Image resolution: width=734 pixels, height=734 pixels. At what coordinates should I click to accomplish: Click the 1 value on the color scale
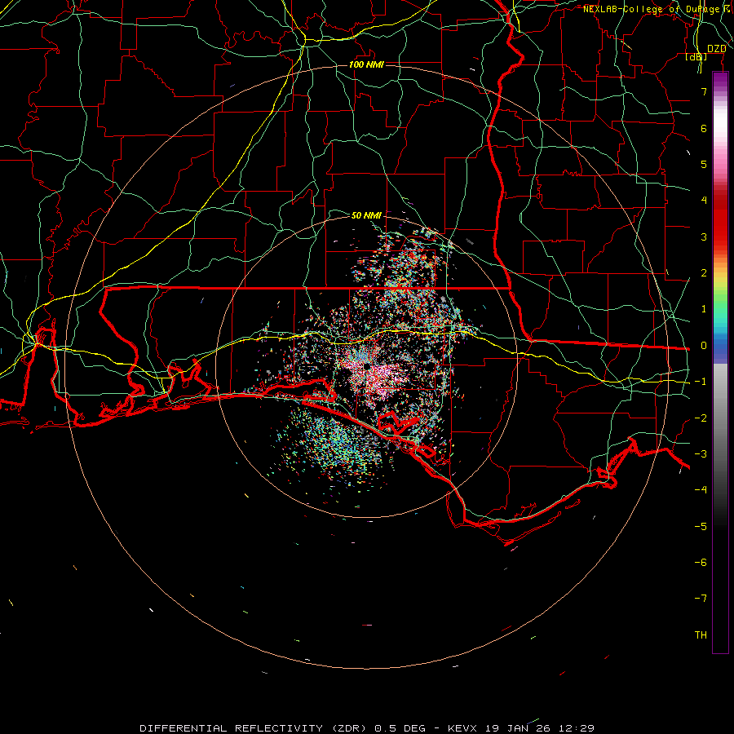[704, 309]
